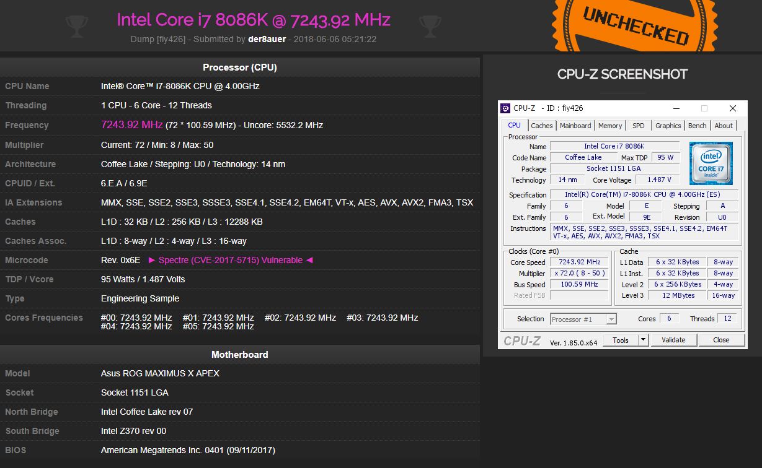Image resolution: width=762 pixels, height=468 pixels.
Task: Maximize the CPU-Z window
Action: [x=704, y=108]
